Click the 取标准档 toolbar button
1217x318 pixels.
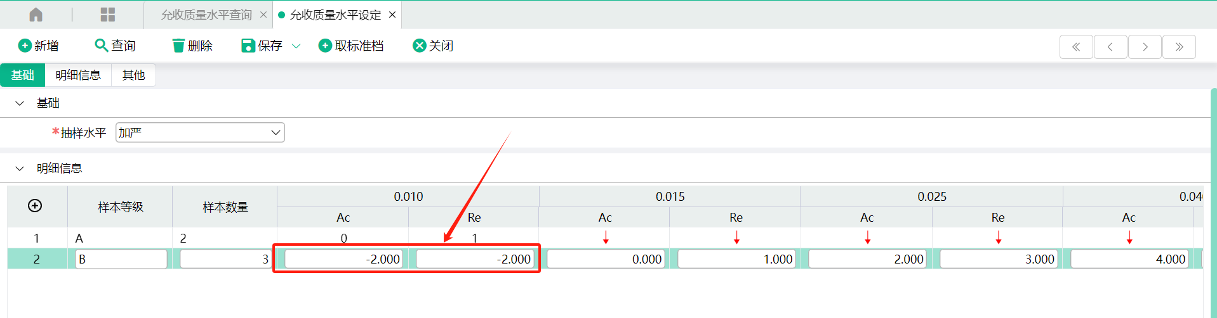coord(351,46)
